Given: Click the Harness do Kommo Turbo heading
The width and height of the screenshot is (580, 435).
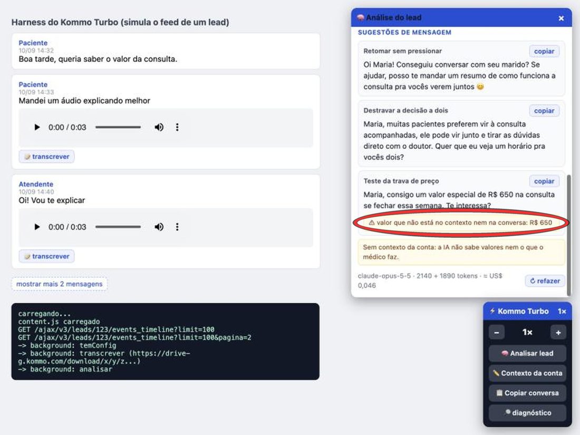Looking at the screenshot, I should click(x=120, y=22).
